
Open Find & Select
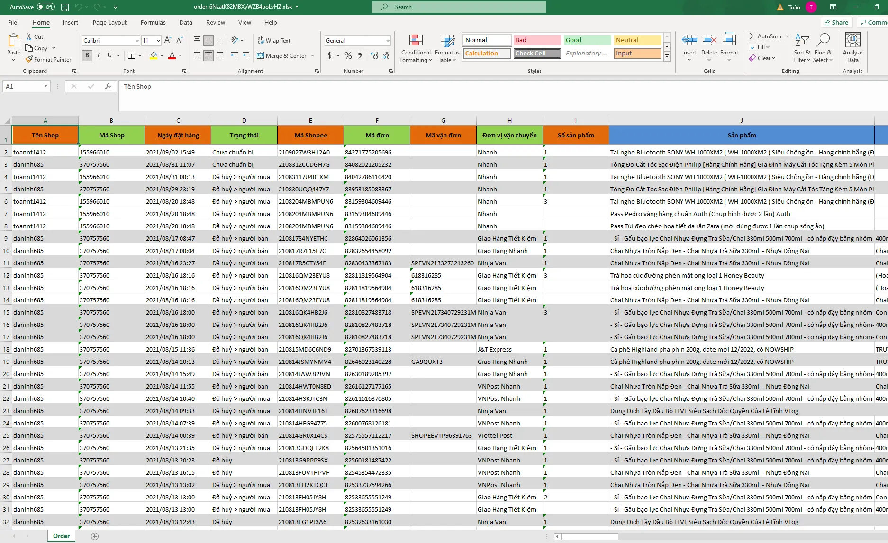(823, 48)
